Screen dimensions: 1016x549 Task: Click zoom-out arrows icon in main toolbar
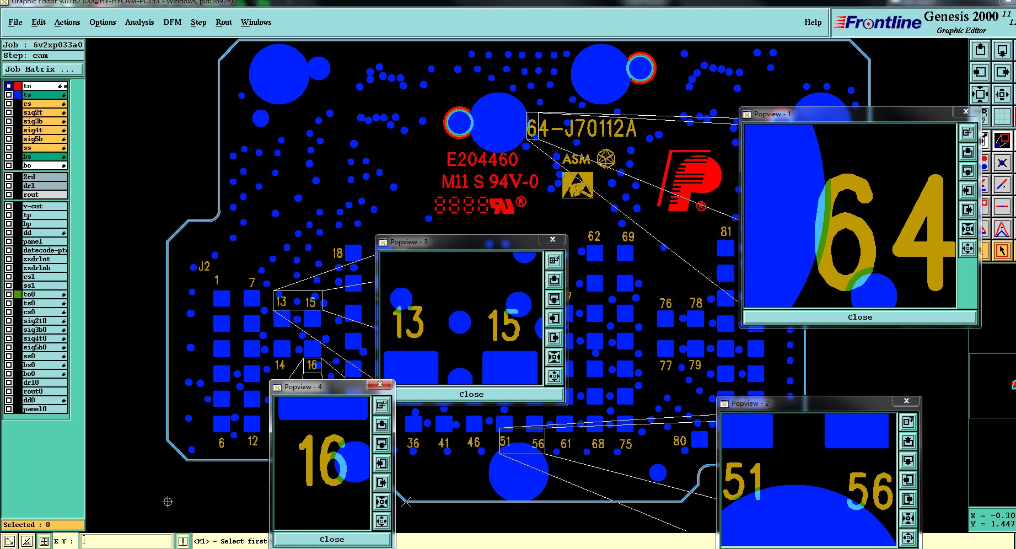[1002, 94]
